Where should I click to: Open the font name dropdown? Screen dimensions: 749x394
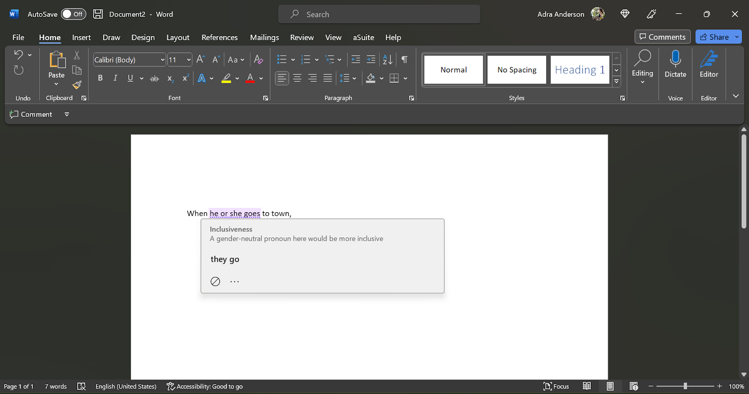[162, 60]
